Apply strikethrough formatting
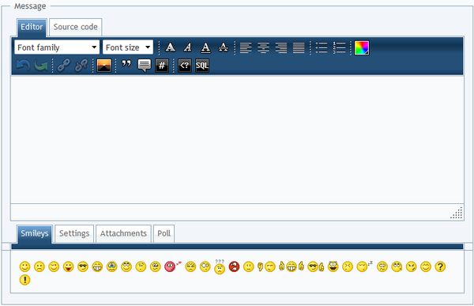Image resolution: width=474 pixels, height=306 pixels. point(223,47)
